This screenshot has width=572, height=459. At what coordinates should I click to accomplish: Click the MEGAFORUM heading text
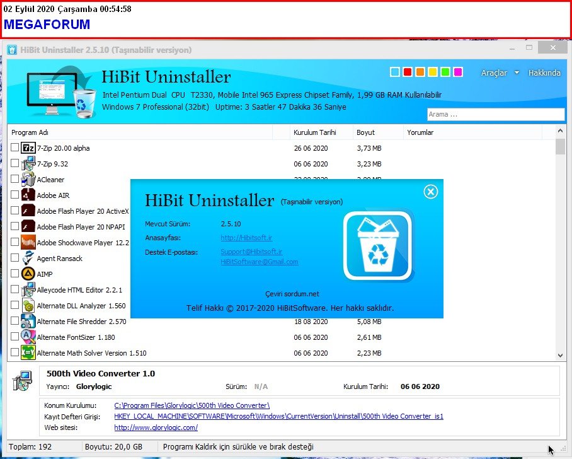(47, 24)
